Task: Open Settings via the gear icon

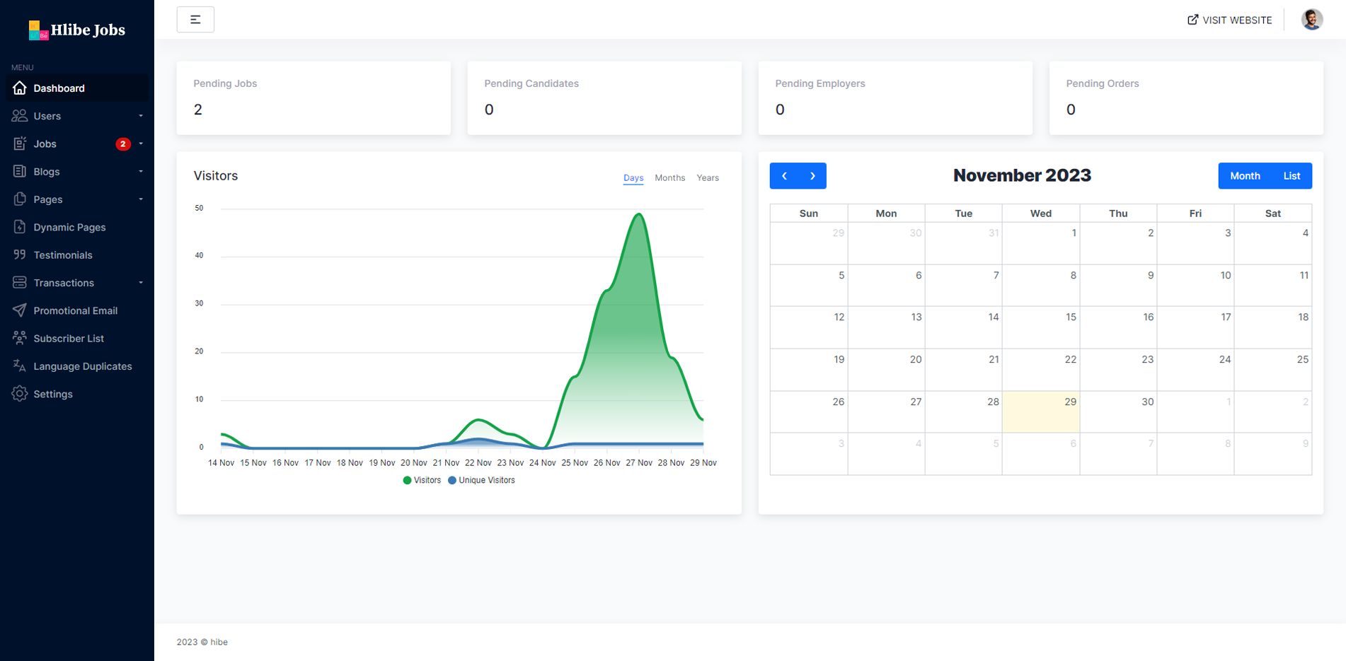Action: tap(20, 394)
